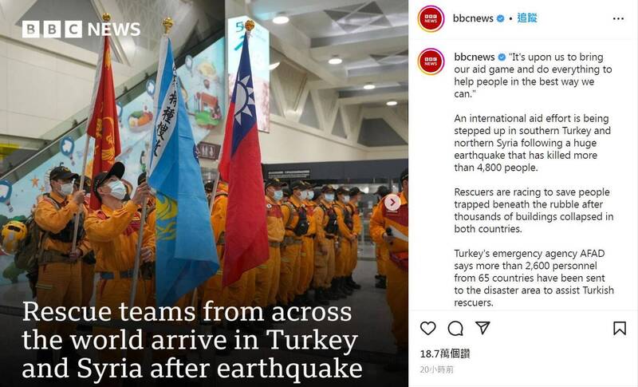The width and height of the screenshot is (638, 387).
Task: Share the post with the paper plane icon
Action: (482, 328)
